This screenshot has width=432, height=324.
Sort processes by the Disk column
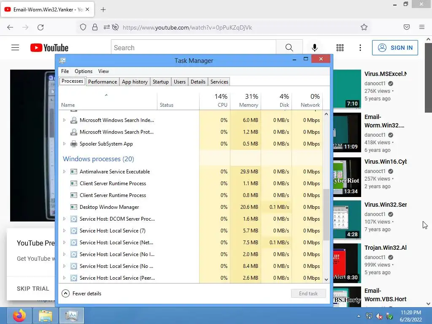pyautogui.click(x=277, y=100)
